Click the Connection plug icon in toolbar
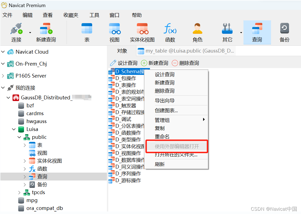This screenshot has width=301, height=214. pyautogui.click(x=17, y=29)
